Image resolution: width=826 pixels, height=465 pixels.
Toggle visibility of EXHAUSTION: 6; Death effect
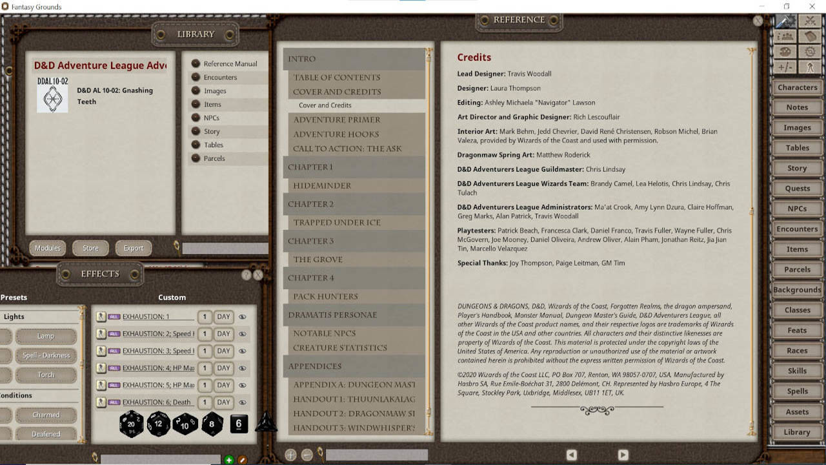pos(243,401)
